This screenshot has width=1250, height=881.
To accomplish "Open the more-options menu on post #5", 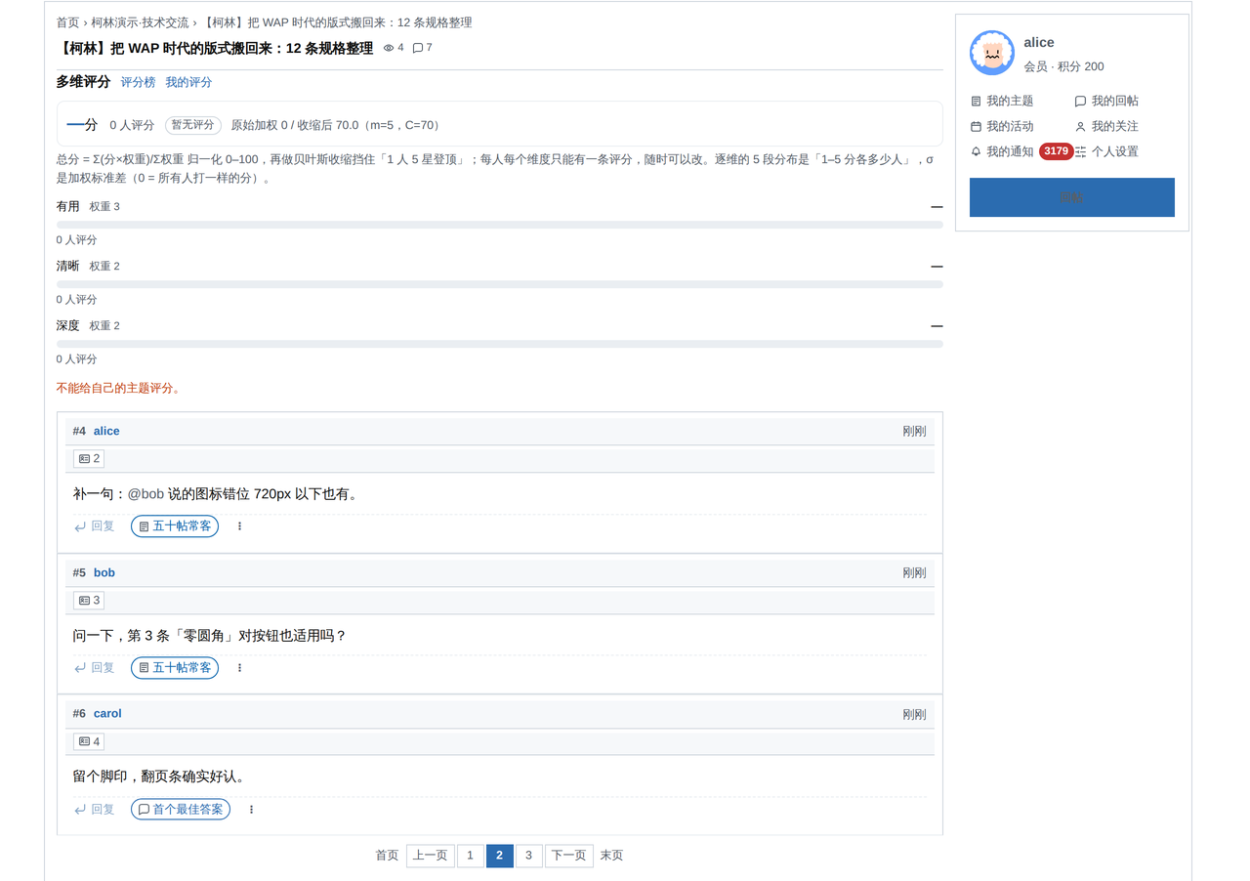I will point(239,668).
